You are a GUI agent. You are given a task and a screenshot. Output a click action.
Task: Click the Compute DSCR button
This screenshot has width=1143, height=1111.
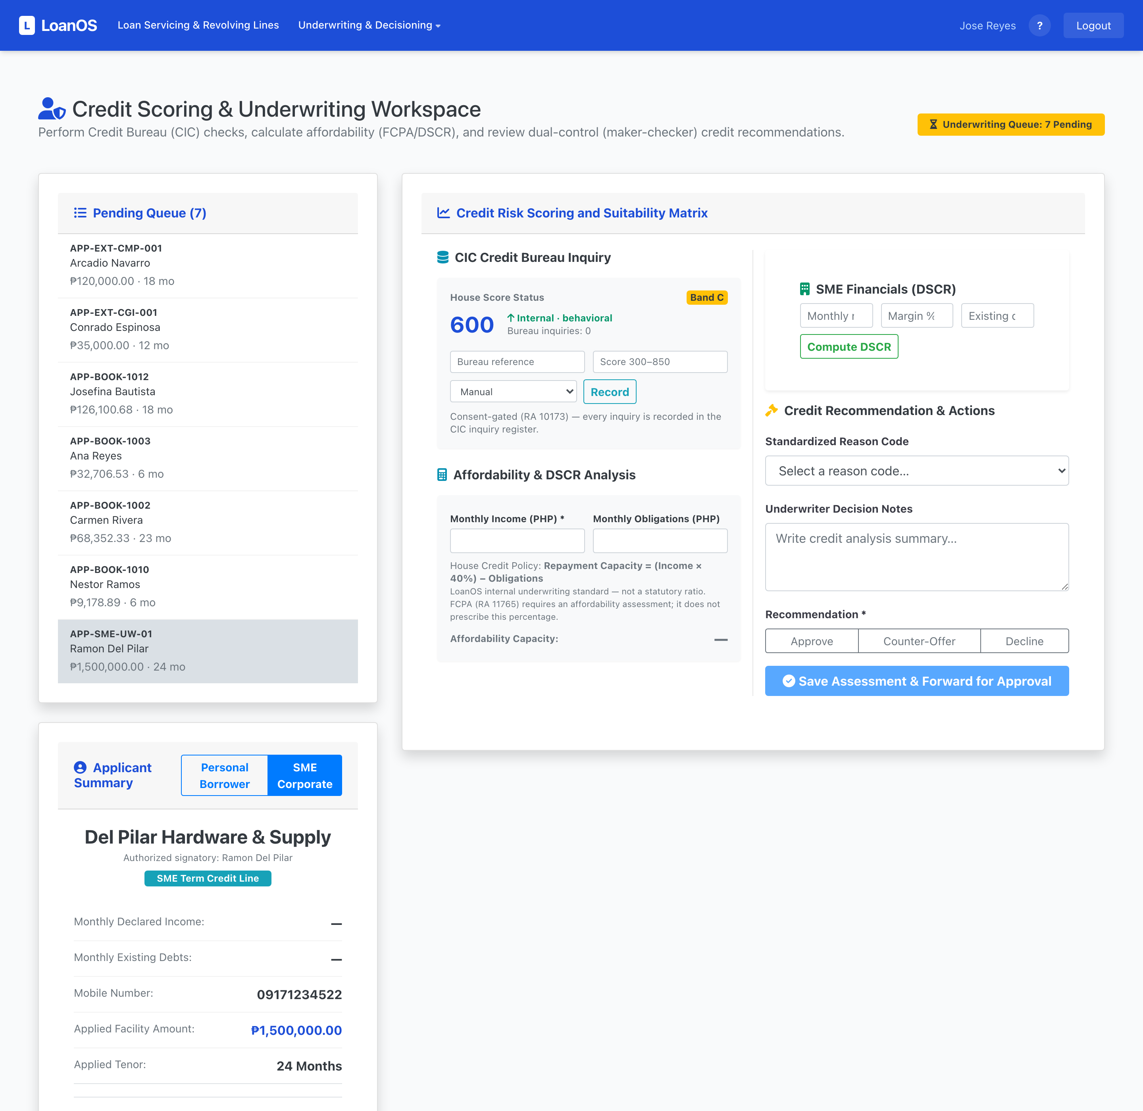849,347
